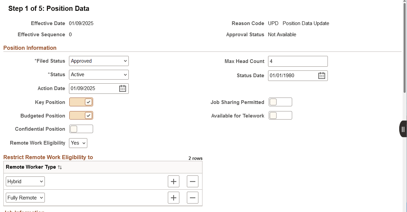407x212 pixels.
Task: Open the Action Date calendar picker
Action: (123, 88)
